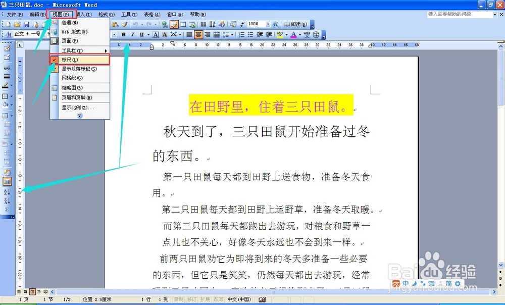Apply bulleted list formatting
505x305 pixels.
pyautogui.click(x=250, y=34)
